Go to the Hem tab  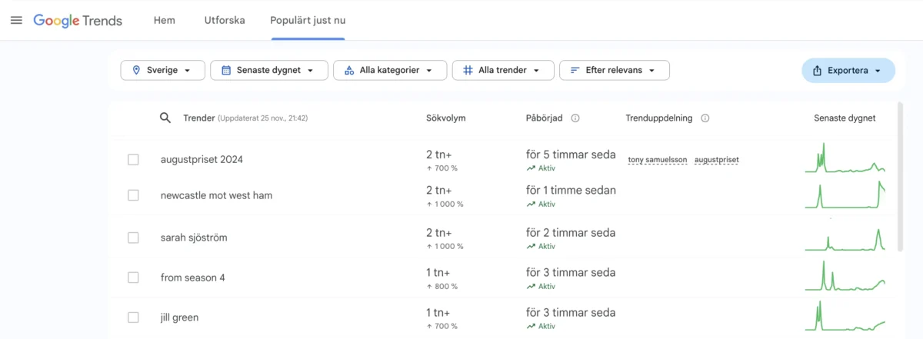(165, 21)
